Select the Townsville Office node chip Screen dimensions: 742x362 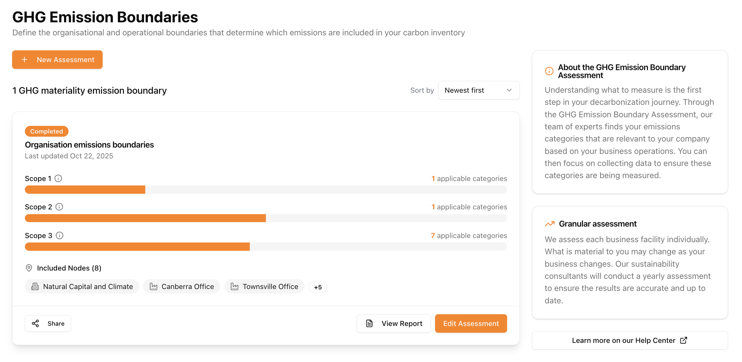(x=264, y=286)
